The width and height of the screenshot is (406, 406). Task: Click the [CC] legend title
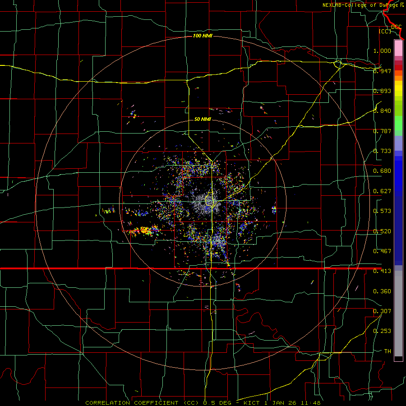pyautogui.click(x=385, y=31)
